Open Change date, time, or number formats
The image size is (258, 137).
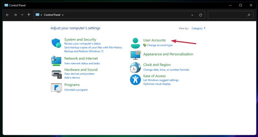click(x=166, y=69)
